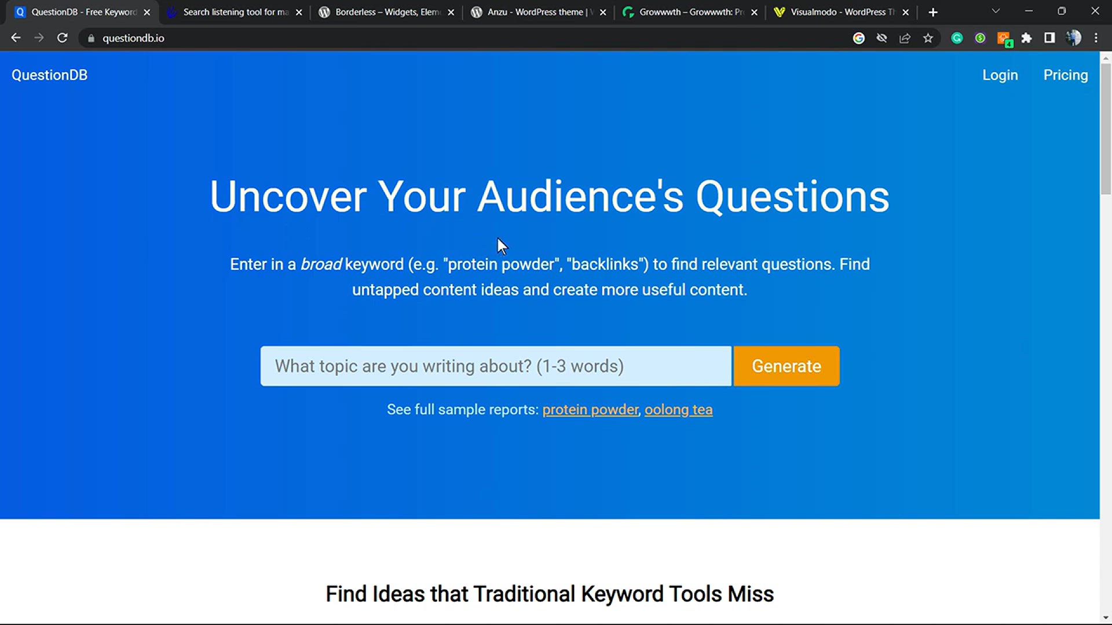The width and height of the screenshot is (1112, 625).
Task: Restore down the browser window
Action: click(x=1062, y=11)
